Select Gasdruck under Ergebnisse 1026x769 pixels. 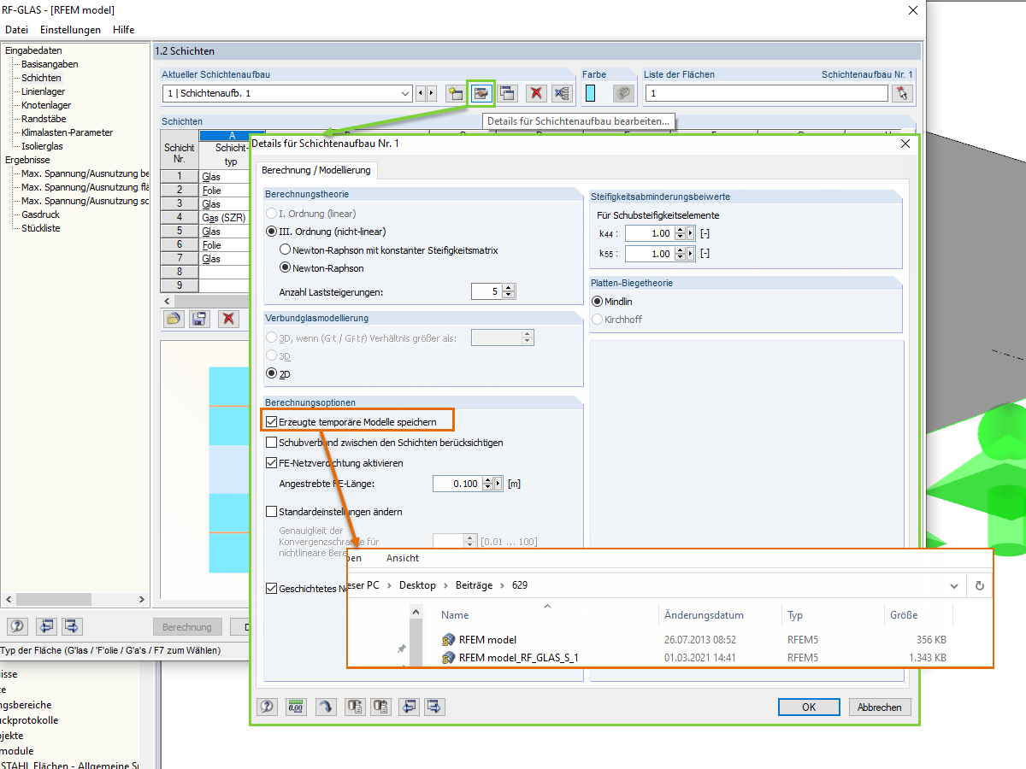coord(40,214)
